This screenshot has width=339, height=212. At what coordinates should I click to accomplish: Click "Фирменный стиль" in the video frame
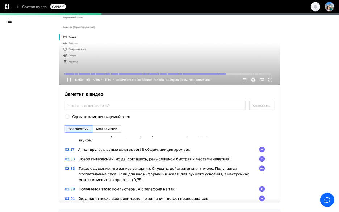(x=73, y=17)
